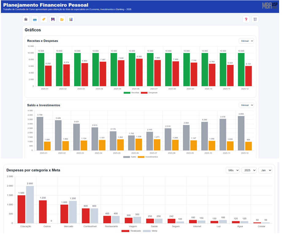Click the MBA USP logo
Image resolution: width=284 pixels, height=234 pixels.
pos(270,6)
